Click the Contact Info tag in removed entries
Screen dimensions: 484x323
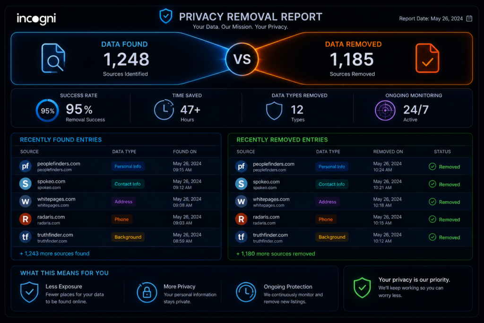point(331,184)
